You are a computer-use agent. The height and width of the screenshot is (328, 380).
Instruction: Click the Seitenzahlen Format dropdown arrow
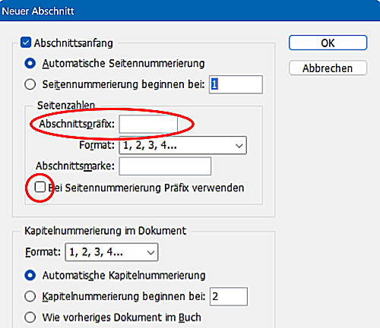(239, 146)
